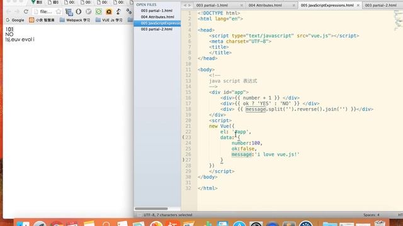Switch to the browser tab with map pin icon

(x=37, y=3)
